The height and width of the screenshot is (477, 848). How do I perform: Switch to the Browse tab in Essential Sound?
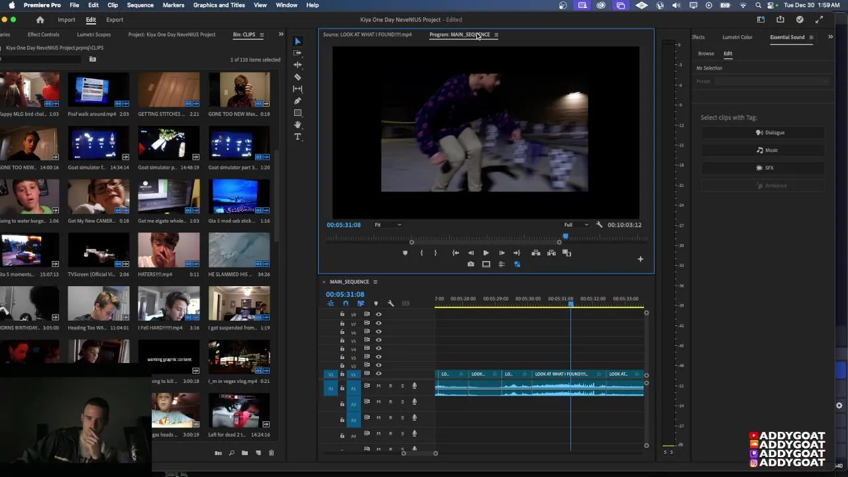[706, 54]
